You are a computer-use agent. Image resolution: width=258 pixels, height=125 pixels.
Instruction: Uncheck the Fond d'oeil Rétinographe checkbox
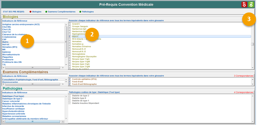tap(70, 84)
